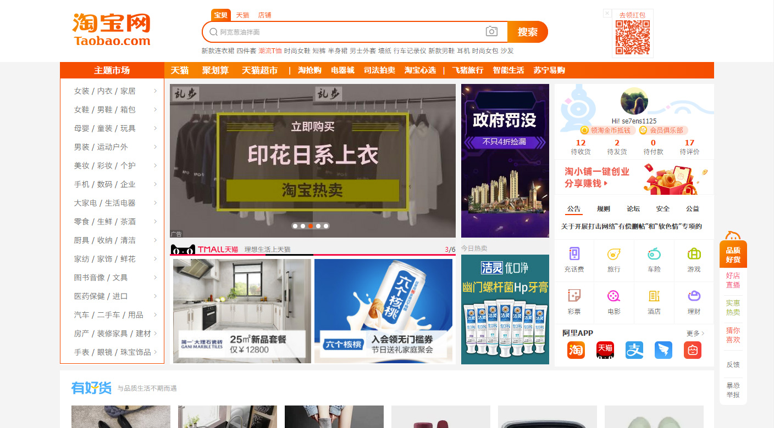Click the Tmall cat logo above banners
The height and width of the screenshot is (428, 774).
[183, 250]
